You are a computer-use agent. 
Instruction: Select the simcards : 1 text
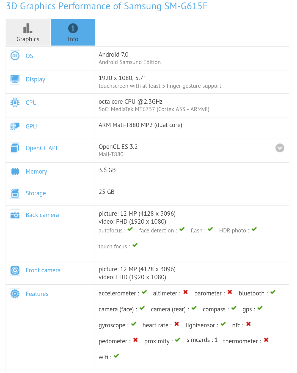(x=202, y=340)
